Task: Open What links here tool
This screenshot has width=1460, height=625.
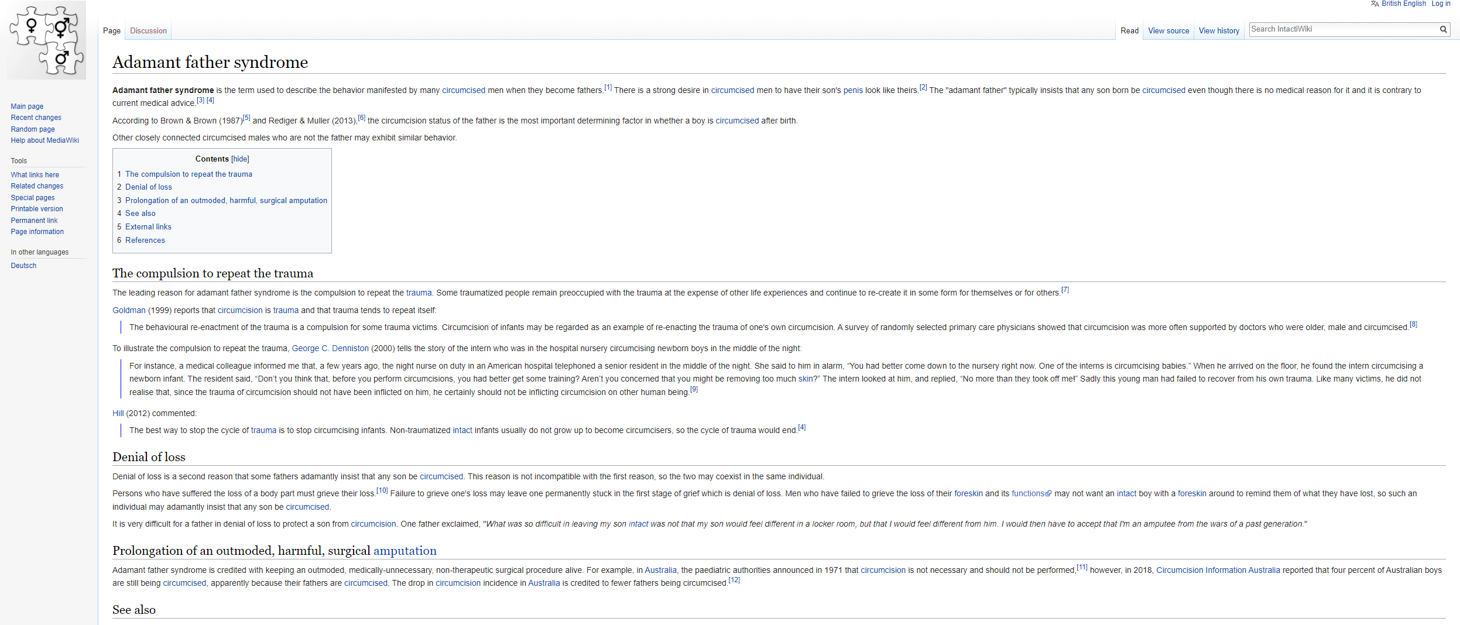Action: pyautogui.click(x=35, y=175)
